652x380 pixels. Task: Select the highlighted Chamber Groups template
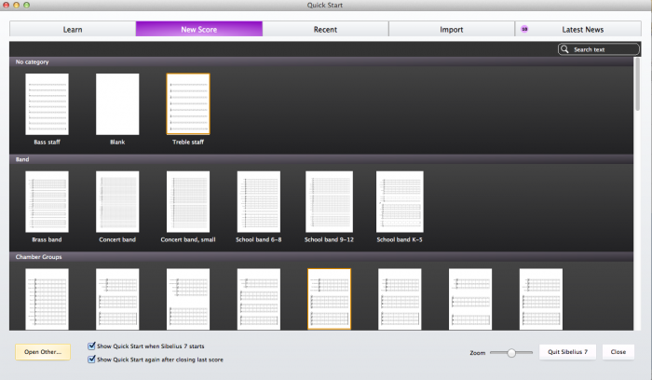point(329,299)
